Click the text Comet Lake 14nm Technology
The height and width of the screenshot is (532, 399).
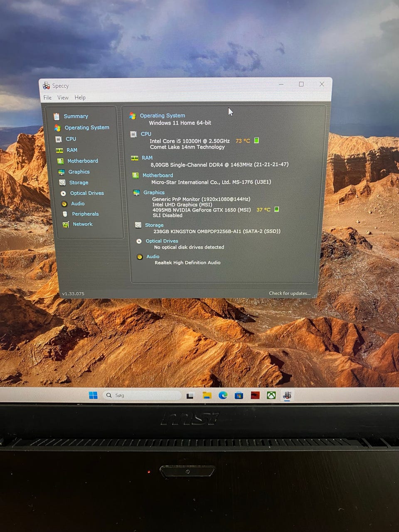[x=187, y=147]
